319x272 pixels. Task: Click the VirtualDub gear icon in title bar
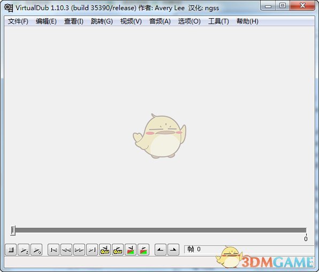coord(9,8)
